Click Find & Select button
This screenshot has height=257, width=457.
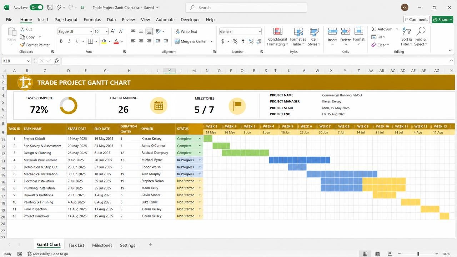pos(421,36)
